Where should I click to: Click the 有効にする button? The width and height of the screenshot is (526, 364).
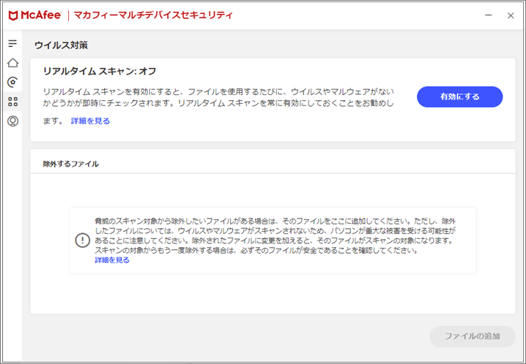point(459,96)
